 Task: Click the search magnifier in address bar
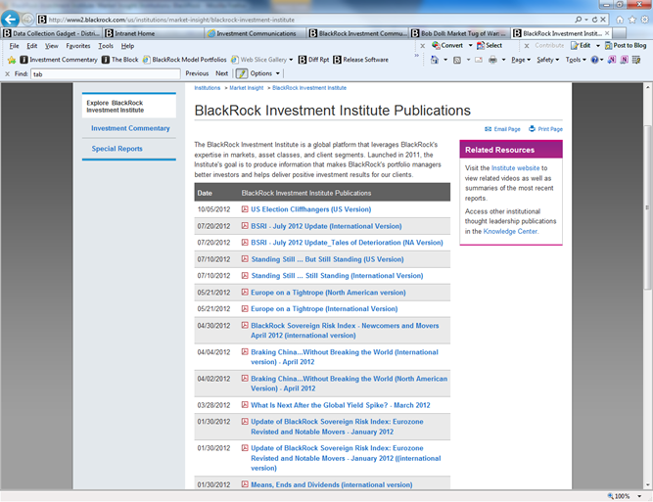coord(579,20)
